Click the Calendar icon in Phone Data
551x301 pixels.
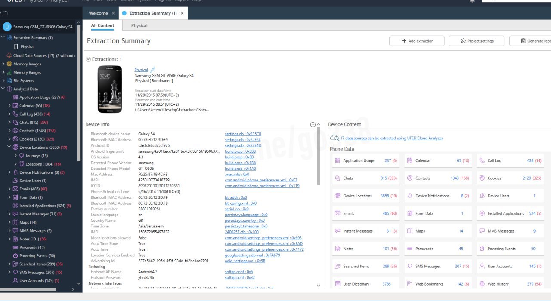tap(410, 160)
